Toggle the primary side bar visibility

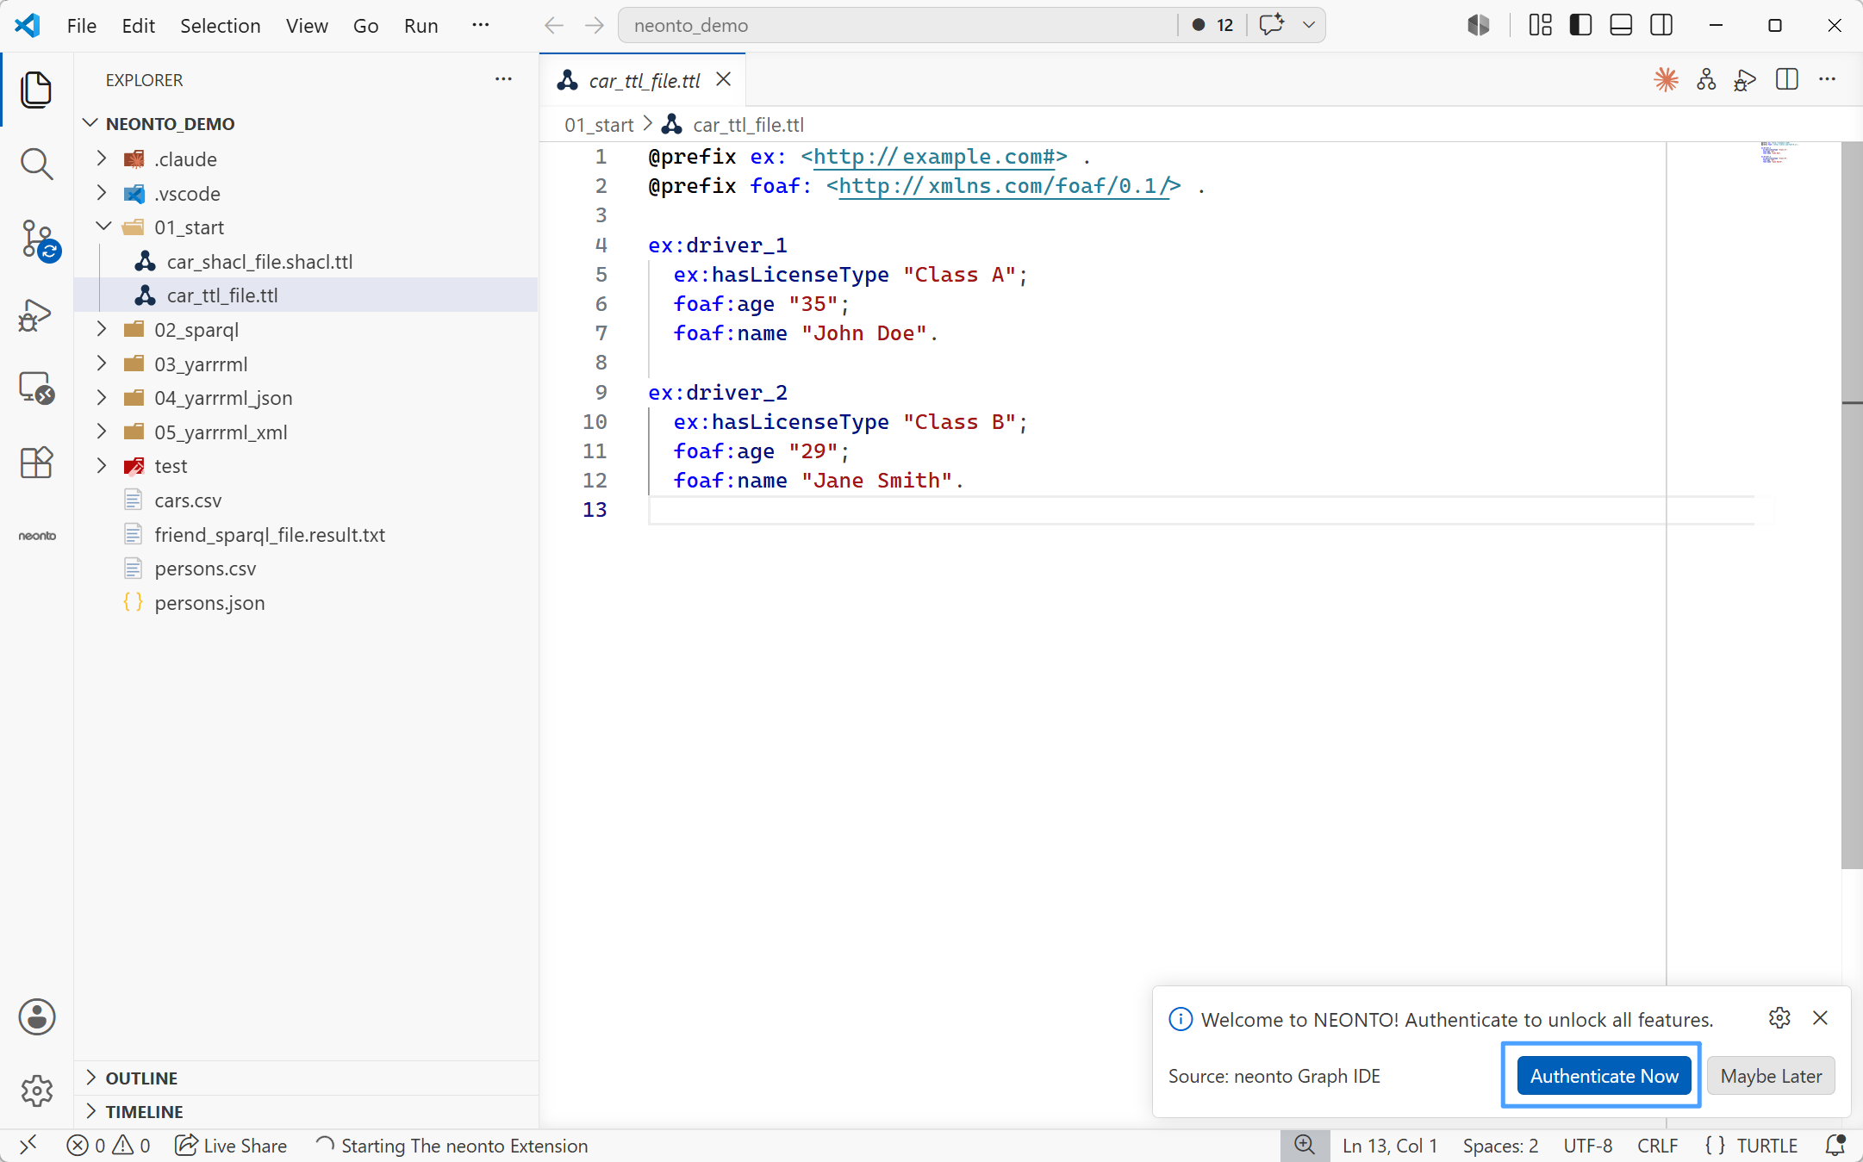pyautogui.click(x=1580, y=25)
